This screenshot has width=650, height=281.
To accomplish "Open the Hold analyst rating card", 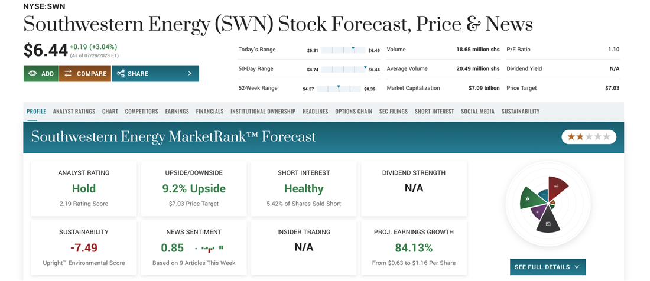I will (x=84, y=189).
